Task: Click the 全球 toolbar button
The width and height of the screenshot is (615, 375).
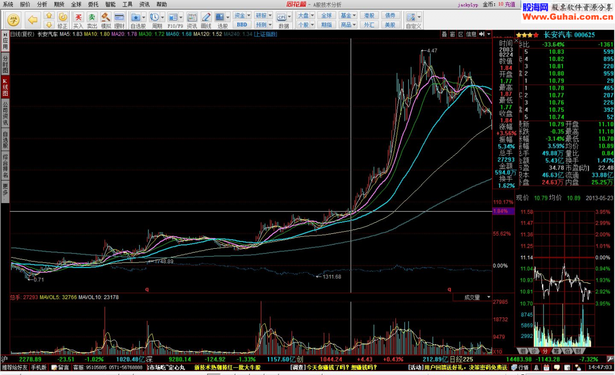Action: pos(326,15)
